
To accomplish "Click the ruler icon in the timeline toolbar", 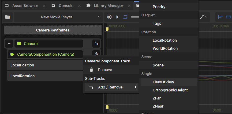I will click(x=229, y=17).
